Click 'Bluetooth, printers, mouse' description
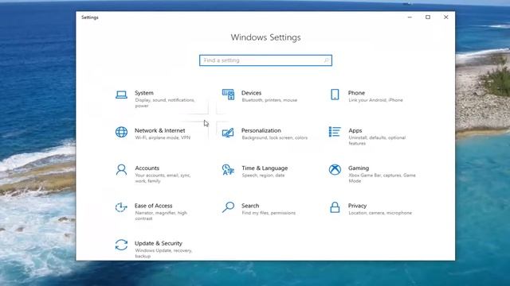510x286 pixels. click(x=269, y=100)
